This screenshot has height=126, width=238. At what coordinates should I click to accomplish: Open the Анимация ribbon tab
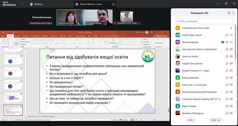[x=53, y=36]
